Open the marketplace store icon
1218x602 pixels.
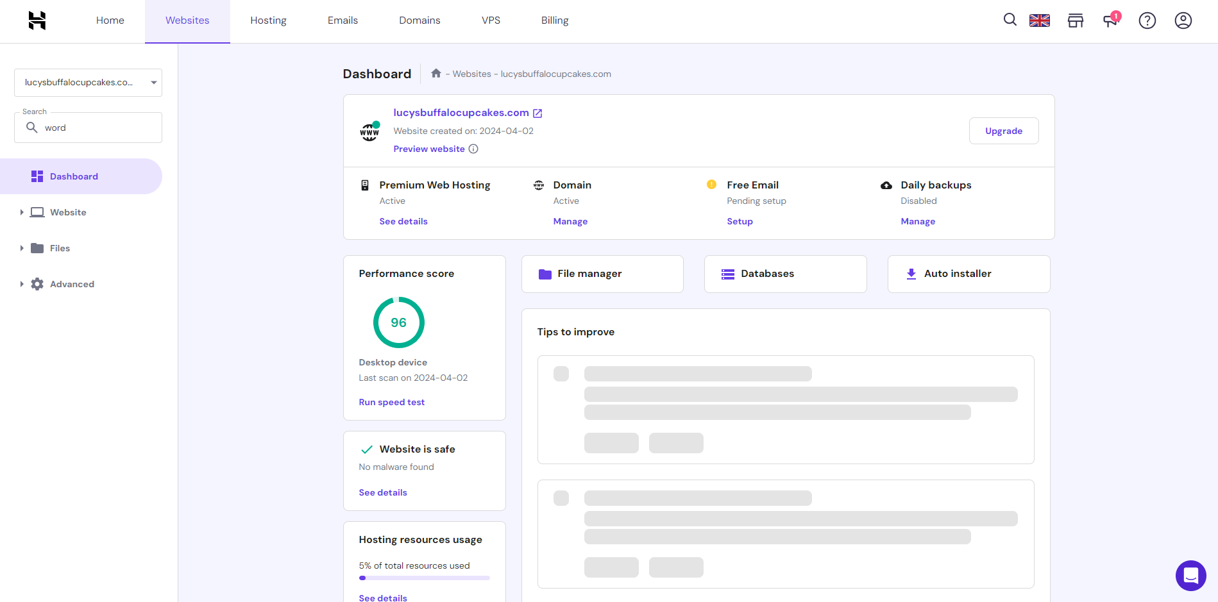click(1076, 21)
